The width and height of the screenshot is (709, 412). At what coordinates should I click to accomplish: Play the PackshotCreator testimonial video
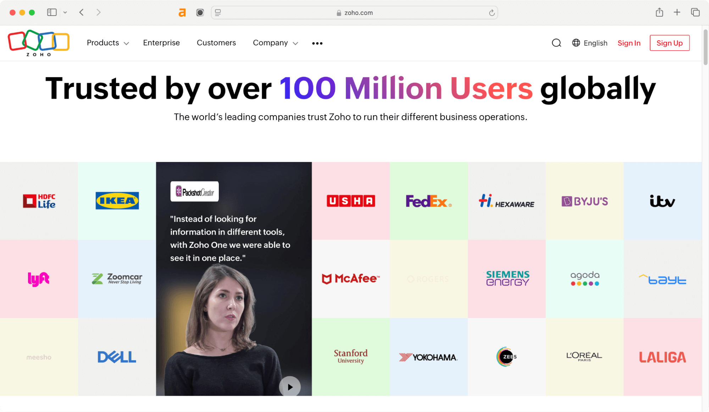290,387
